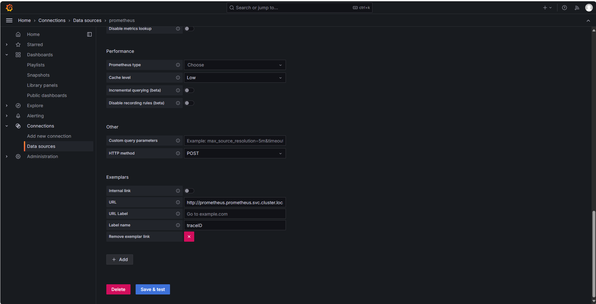The width and height of the screenshot is (596, 304).
Task: Click the URL Label input field
Action: click(x=235, y=214)
